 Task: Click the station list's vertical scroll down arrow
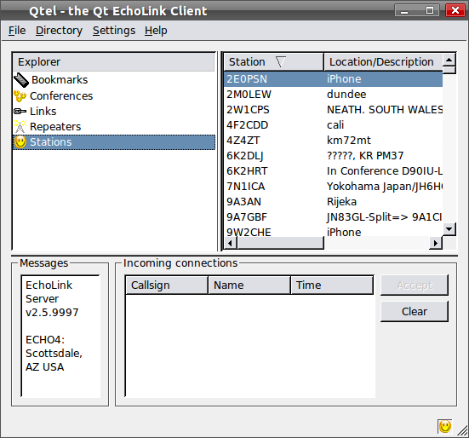click(449, 229)
